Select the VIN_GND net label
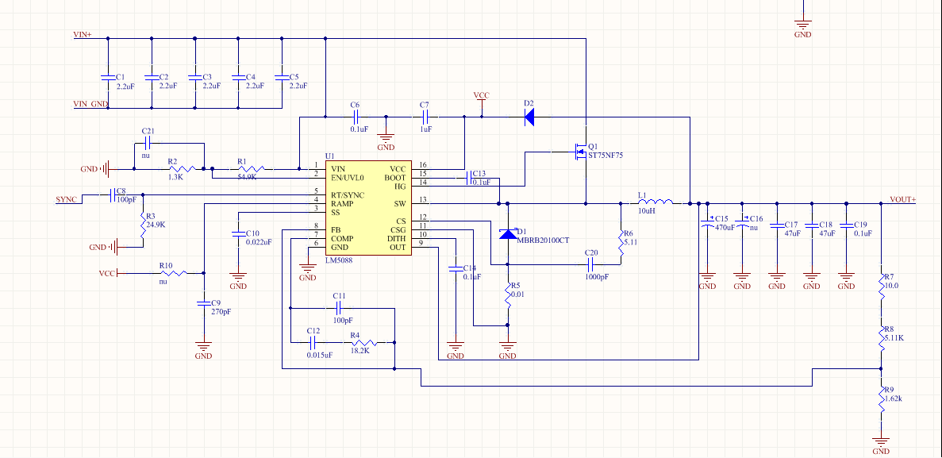The image size is (942, 458). 90,104
